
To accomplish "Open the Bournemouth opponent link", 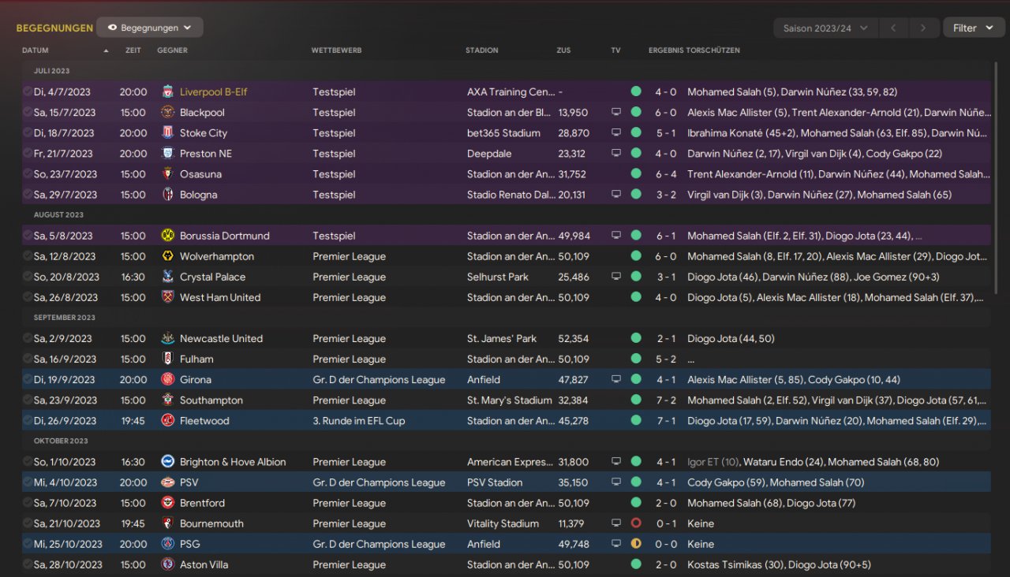I will (211, 523).
